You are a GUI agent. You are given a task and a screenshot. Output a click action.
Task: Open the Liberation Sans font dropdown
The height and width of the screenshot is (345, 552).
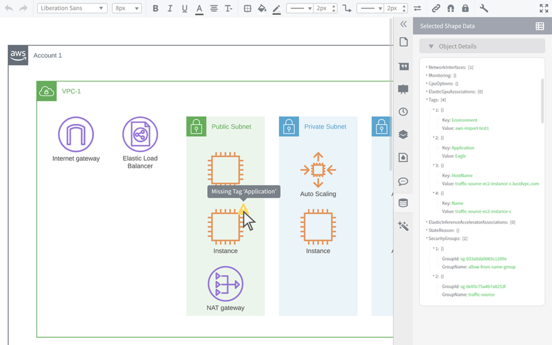tap(72, 8)
